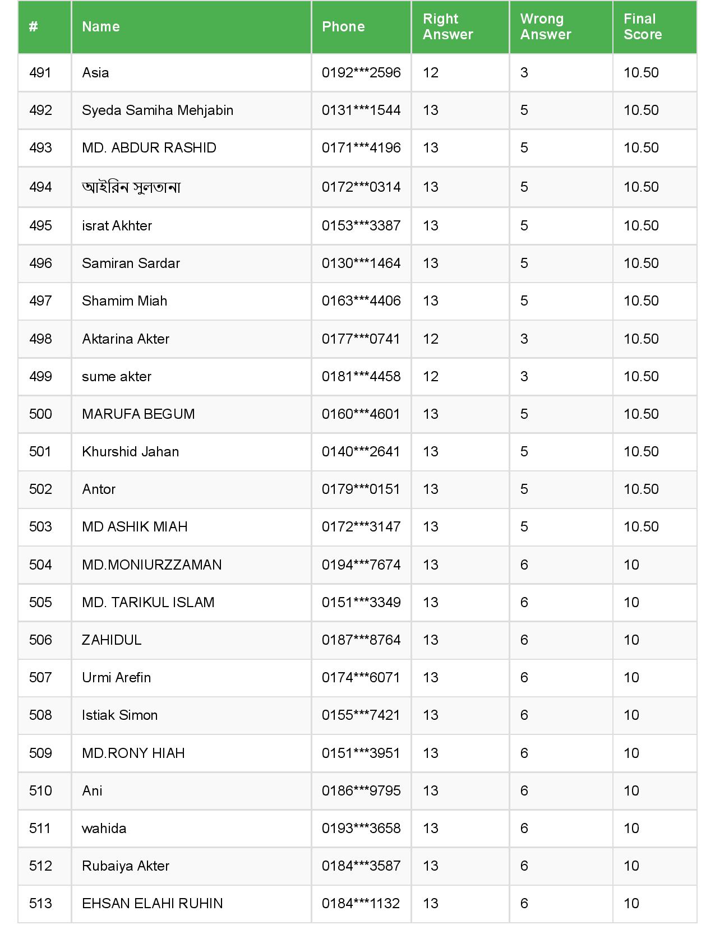Click the name EHSAN ELAHI RUHIN
The height and width of the screenshot is (925, 715).
(x=153, y=904)
